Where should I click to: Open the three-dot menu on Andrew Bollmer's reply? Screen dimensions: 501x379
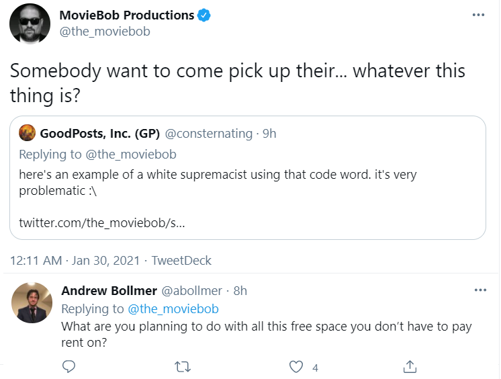(x=480, y=290)
